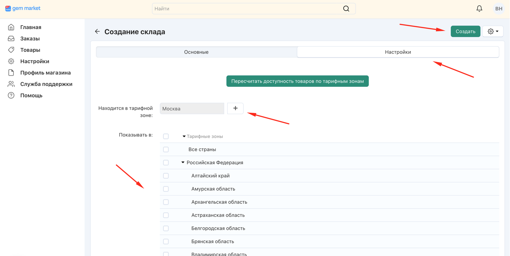
Task: Click the Служба поддержки people icon
Action: click(x=11, y=84)
